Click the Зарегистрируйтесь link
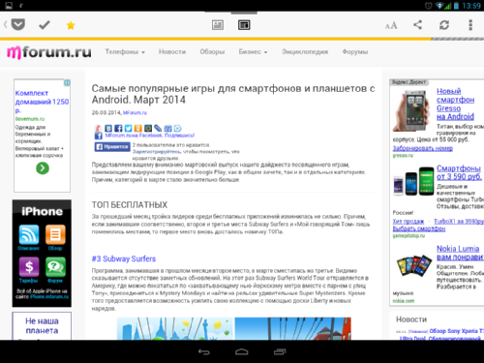Image resolution: width=484 pixels, height=363 pixels. 157,151
